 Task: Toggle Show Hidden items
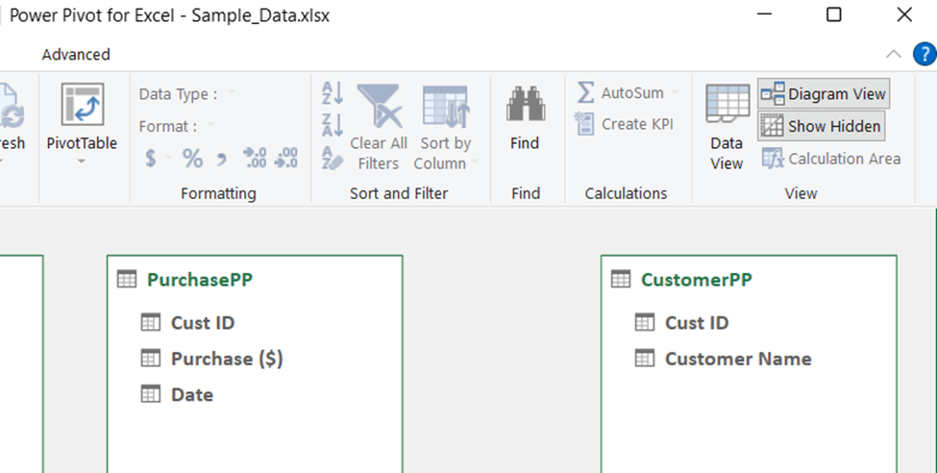click(822, 126)
